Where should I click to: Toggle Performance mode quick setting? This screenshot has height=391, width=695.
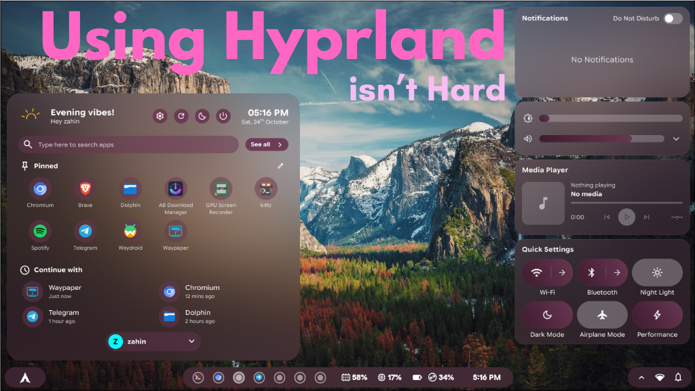657,315
